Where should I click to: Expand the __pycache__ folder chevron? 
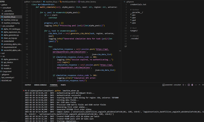click(2, 11)
